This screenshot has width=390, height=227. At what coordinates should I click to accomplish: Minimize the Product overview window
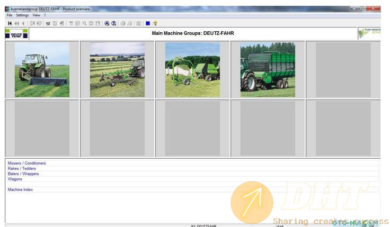[x=353, y=8]
